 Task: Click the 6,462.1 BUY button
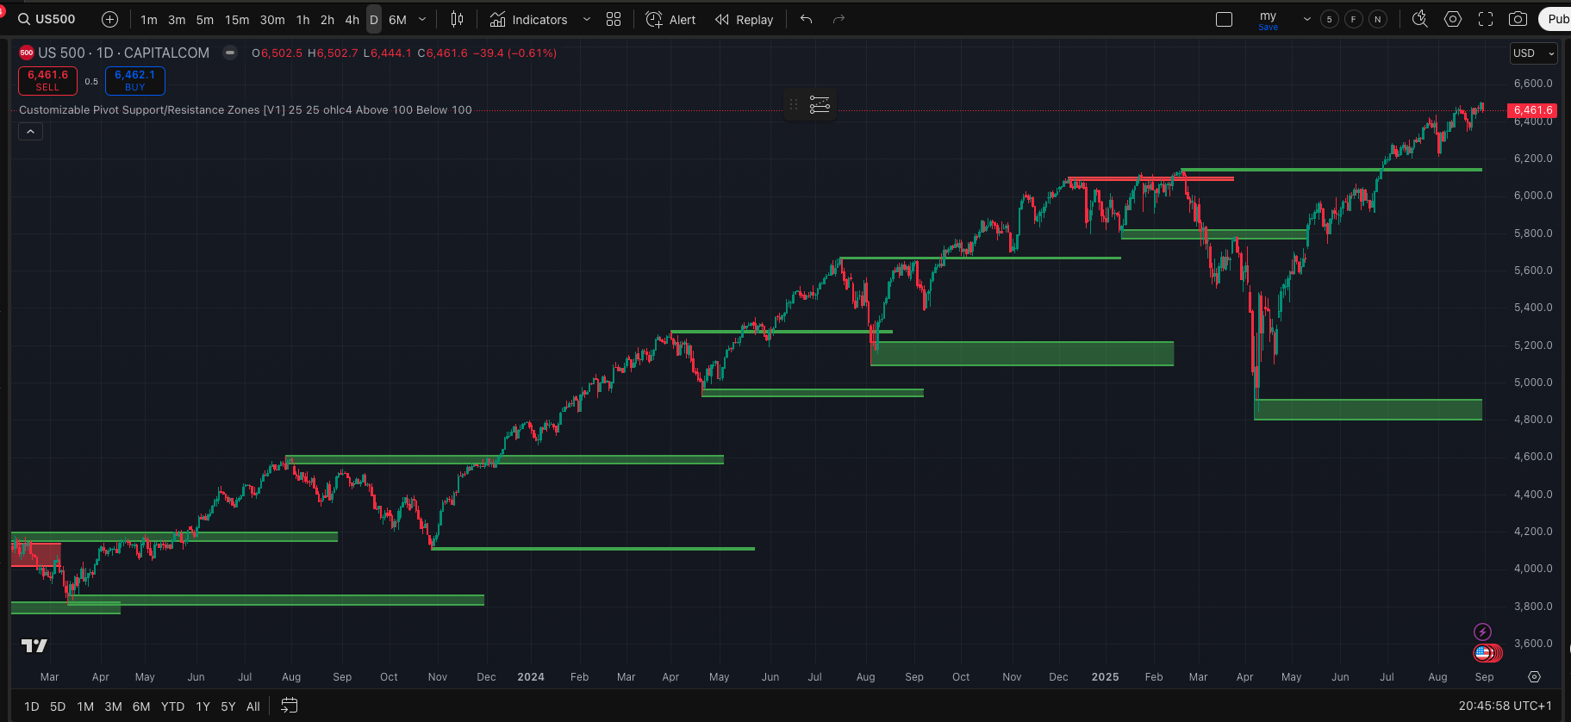pos(134,81)
